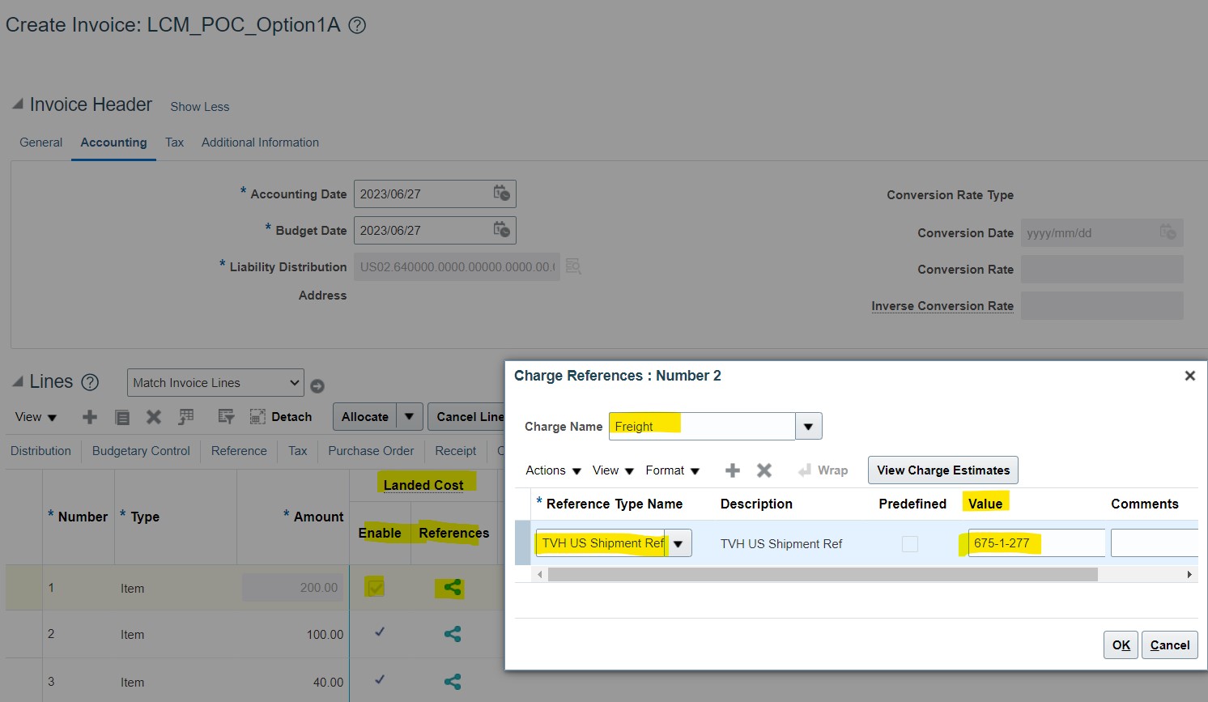Viewport: 1208px width, 702px height.
Task: Open the Accounting Date calendar picker
Action: [500, 194]
